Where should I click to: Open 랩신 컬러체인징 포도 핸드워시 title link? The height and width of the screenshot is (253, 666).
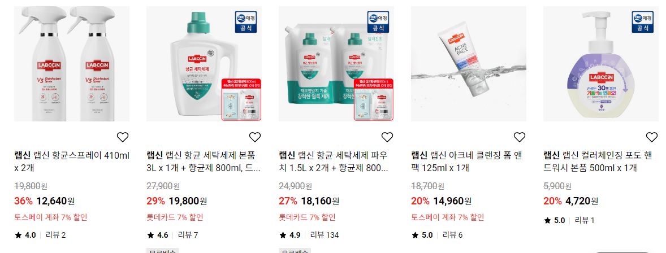click(598, 162)
